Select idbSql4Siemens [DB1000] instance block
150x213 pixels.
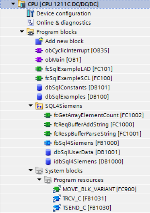click(x=89, y=162)
